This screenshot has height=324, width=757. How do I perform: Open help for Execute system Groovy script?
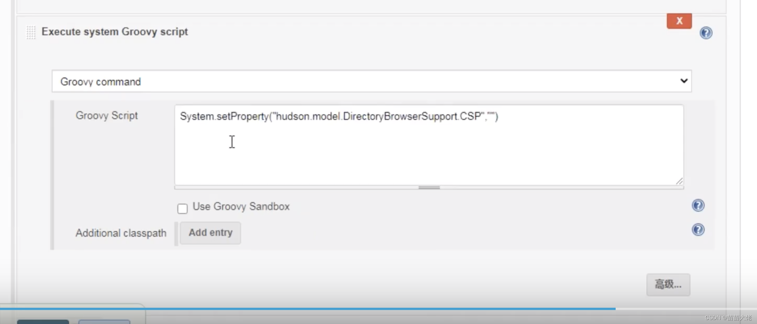[706, 33]
